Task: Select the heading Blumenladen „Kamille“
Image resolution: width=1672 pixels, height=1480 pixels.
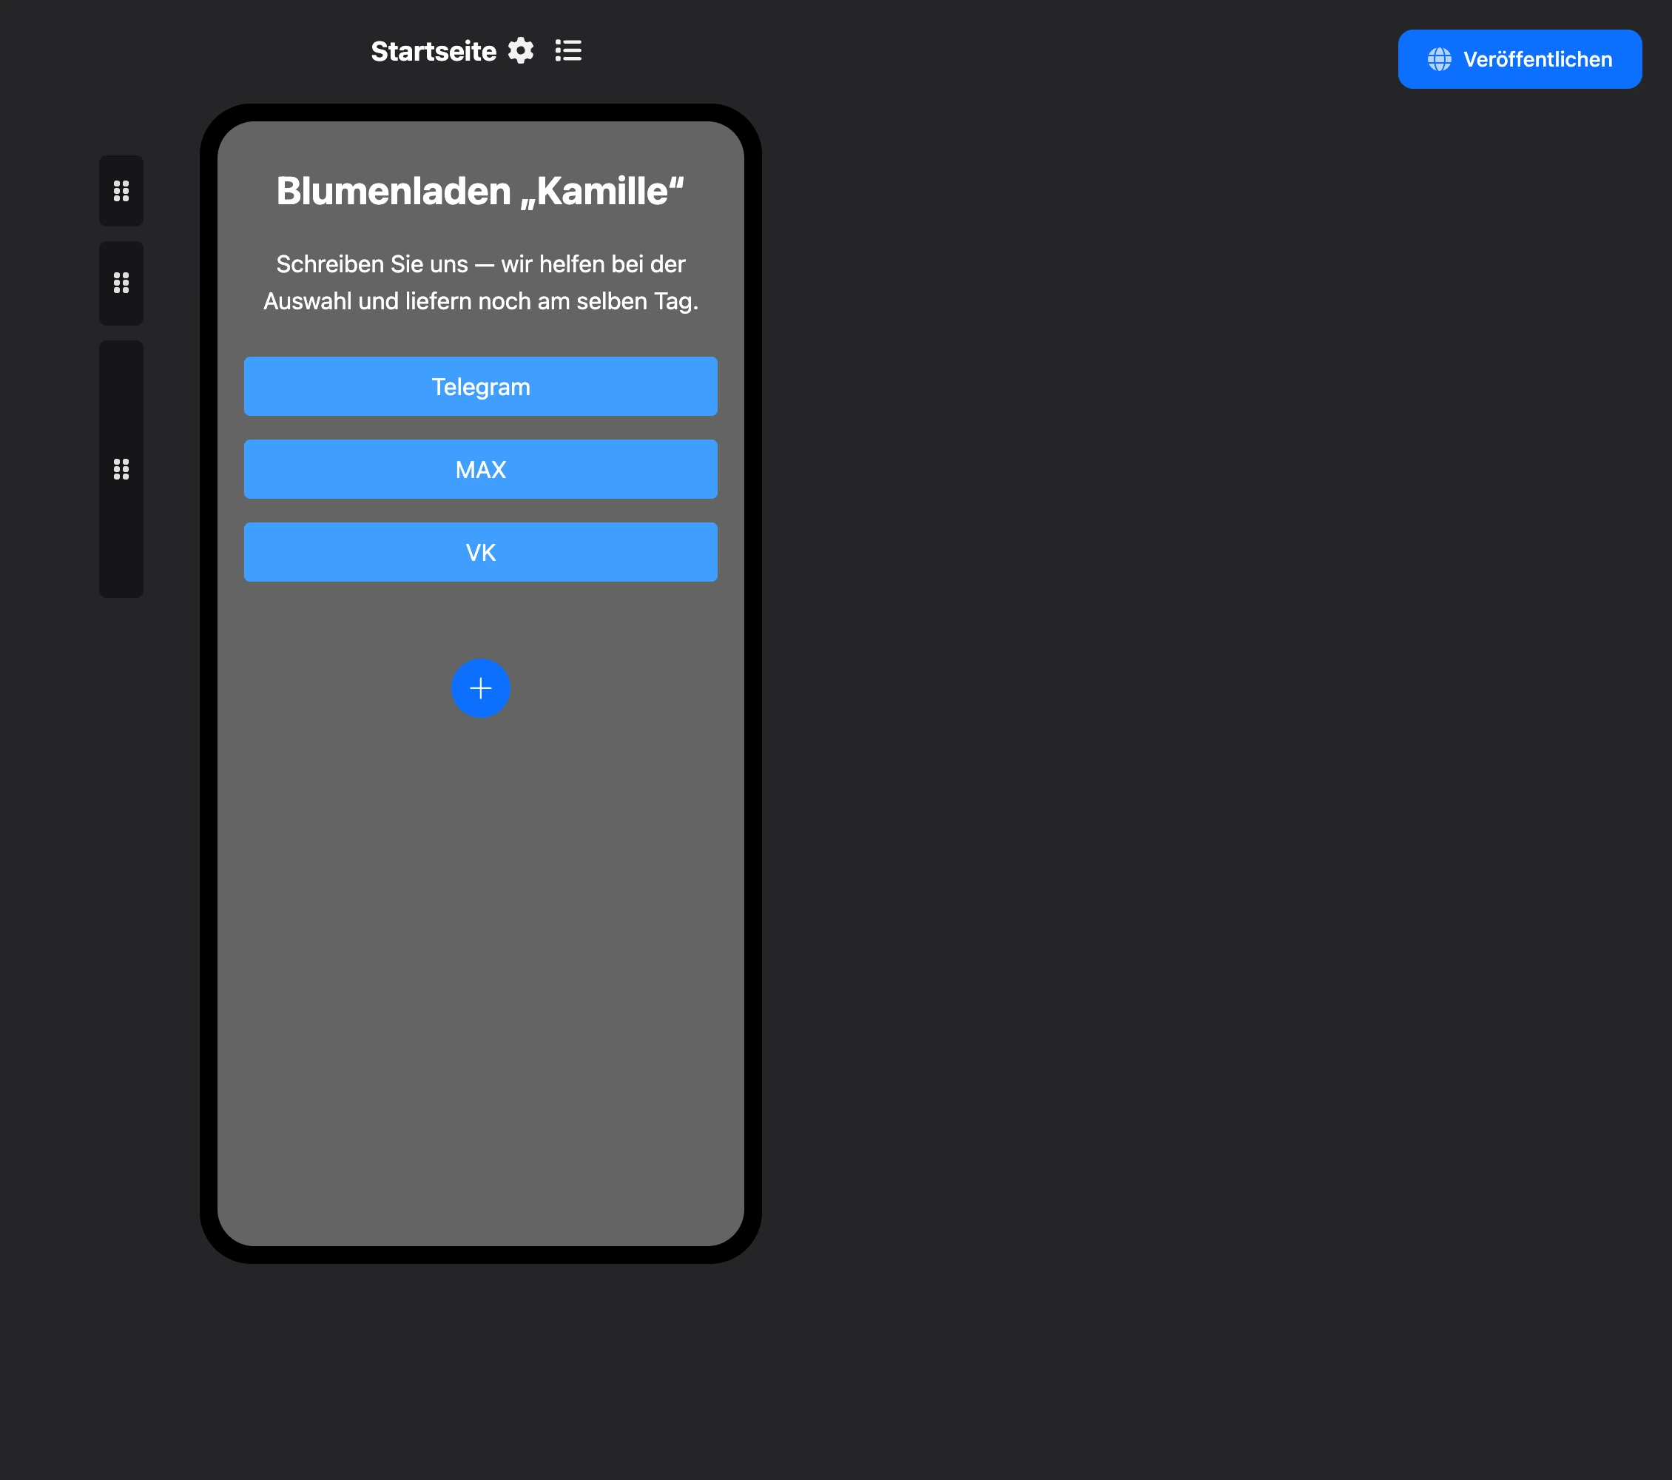Action: pos(480,191)
